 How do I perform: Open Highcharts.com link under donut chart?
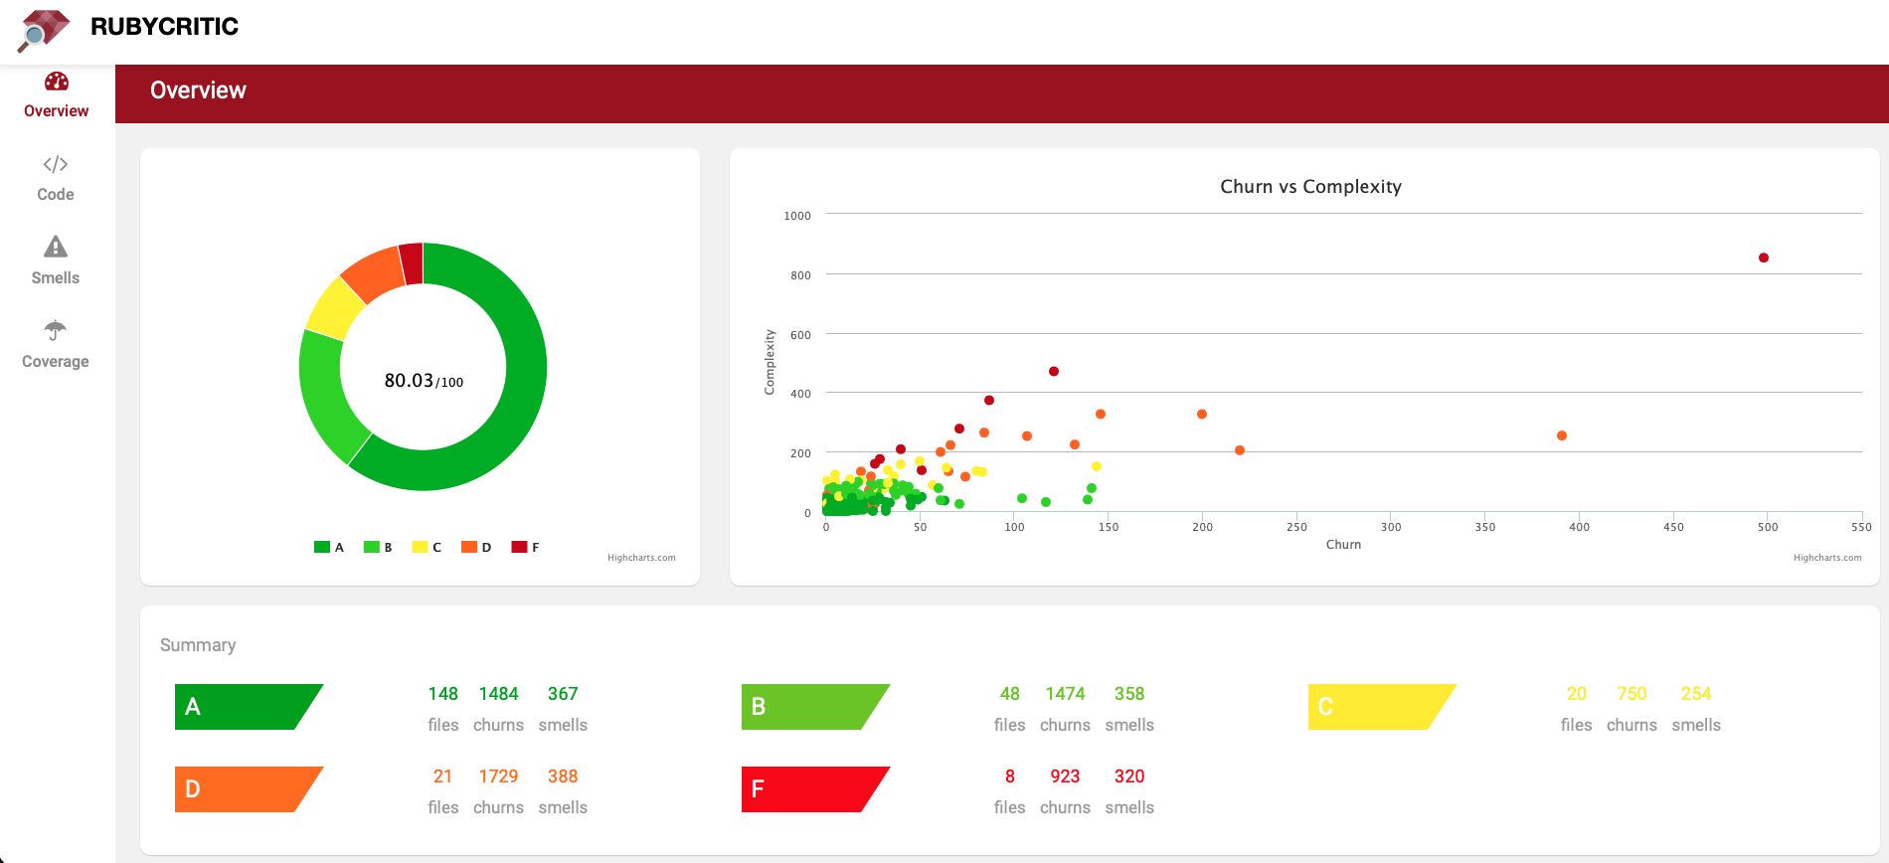pos(641,558)
